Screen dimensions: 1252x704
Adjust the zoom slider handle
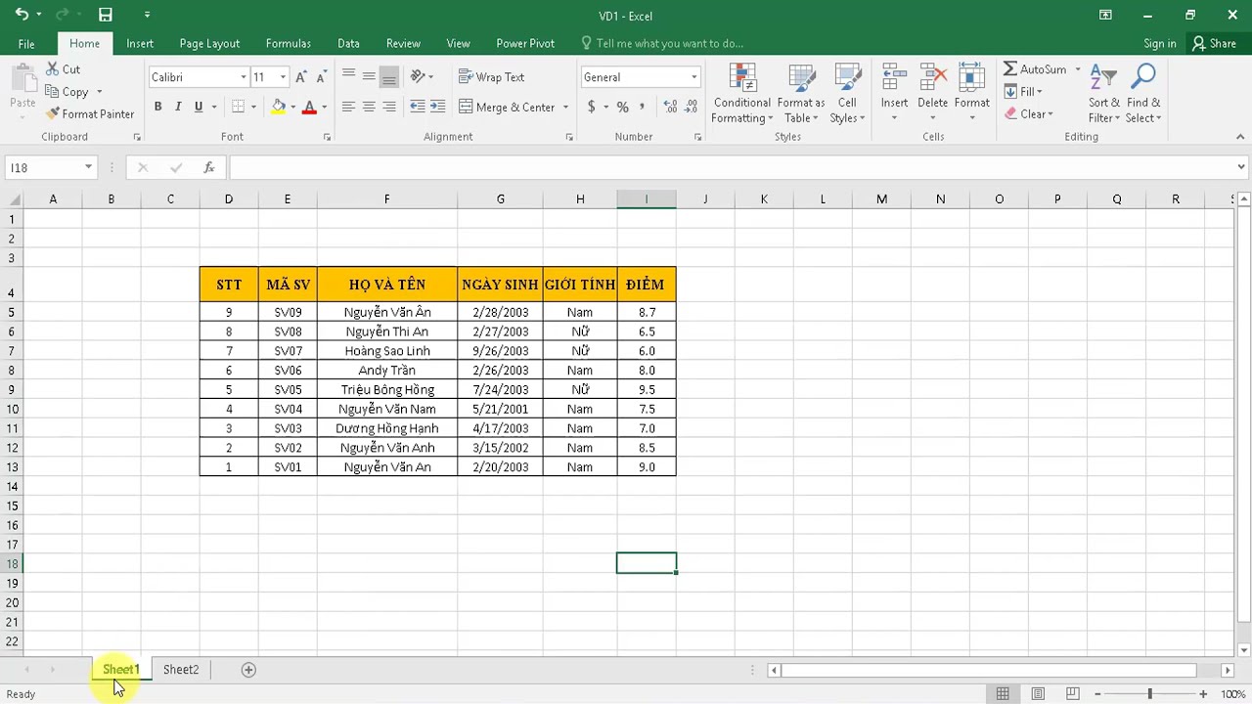[x=1149, y=694]
